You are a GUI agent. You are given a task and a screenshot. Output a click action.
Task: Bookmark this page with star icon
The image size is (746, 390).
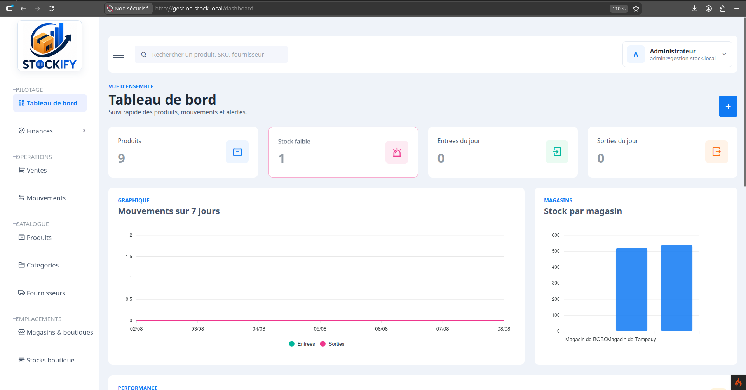(636, 9)
